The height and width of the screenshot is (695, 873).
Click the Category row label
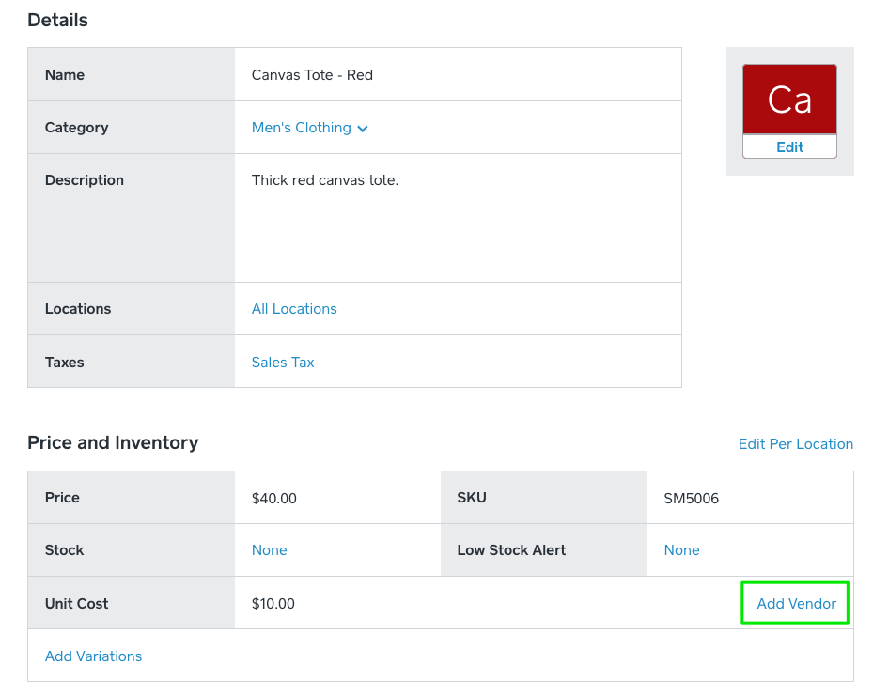click(77, 128)
